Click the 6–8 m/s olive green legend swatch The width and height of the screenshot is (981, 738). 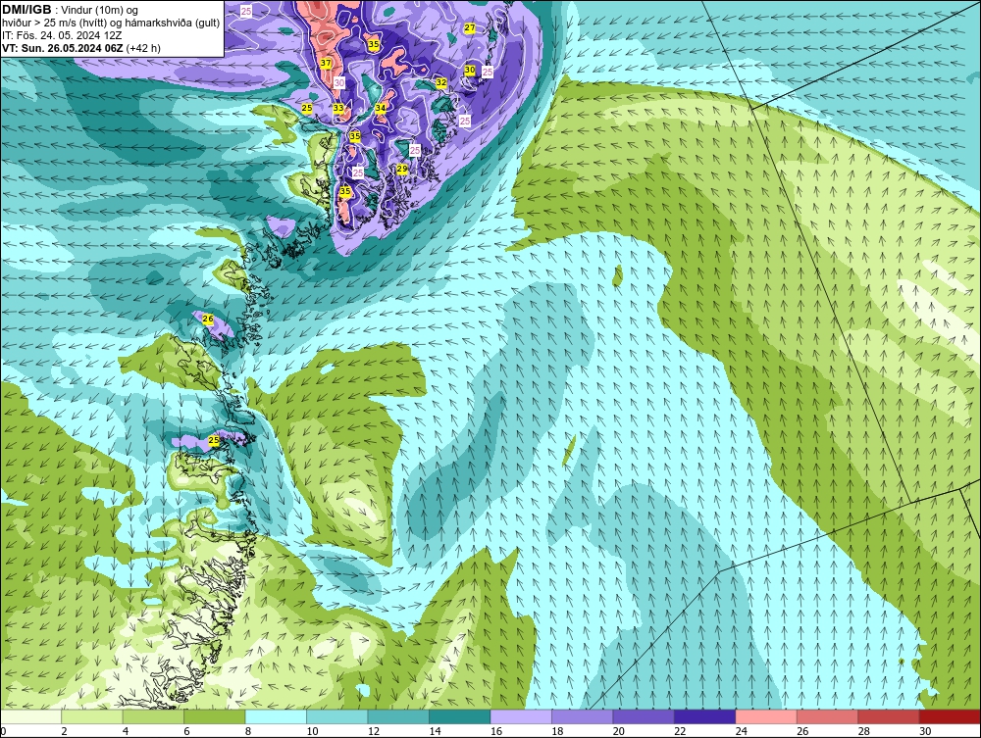pos(215,716)
